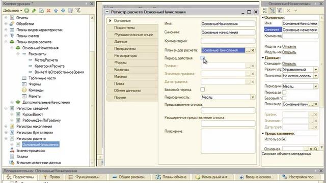
Task: Switch to the Регистраторы tab
Action: [132, 55]
